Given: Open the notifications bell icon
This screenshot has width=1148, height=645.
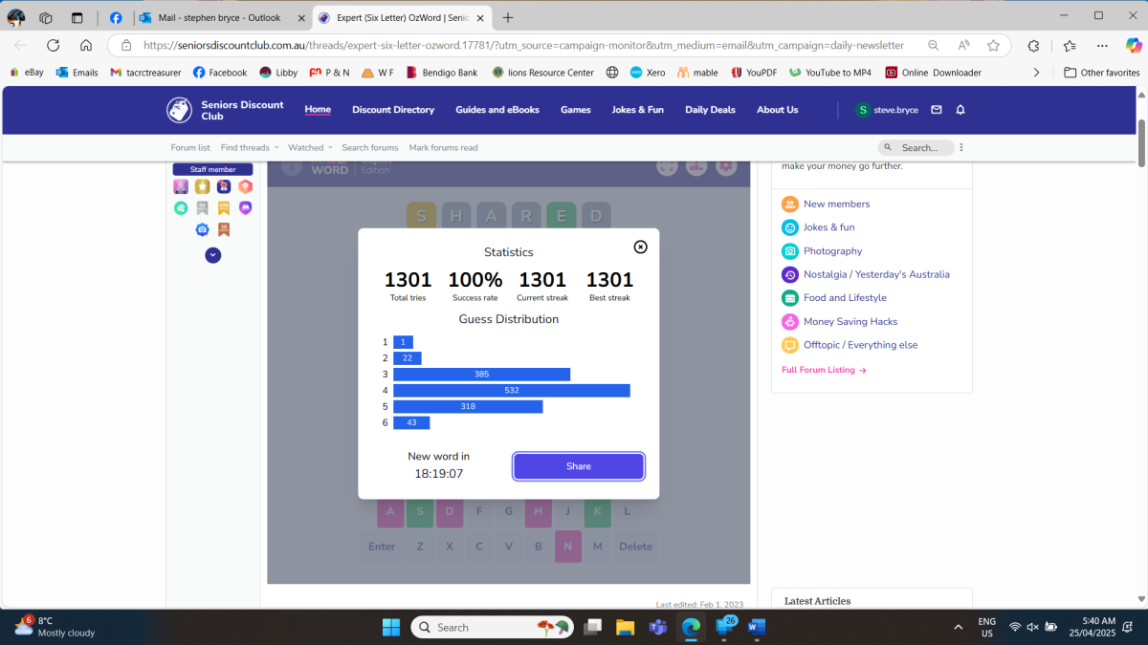Looking at the screenshot, I should (960, 110).
